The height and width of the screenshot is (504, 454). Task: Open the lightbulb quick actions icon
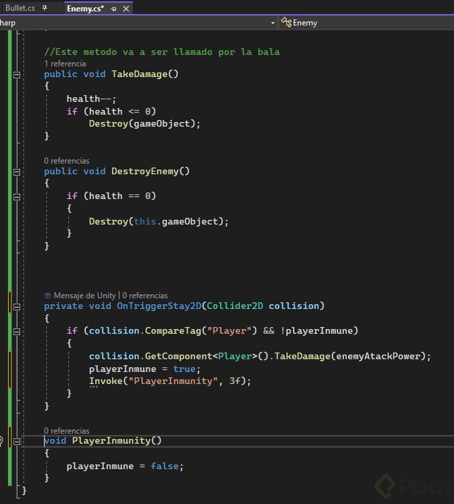coord(1,441)
